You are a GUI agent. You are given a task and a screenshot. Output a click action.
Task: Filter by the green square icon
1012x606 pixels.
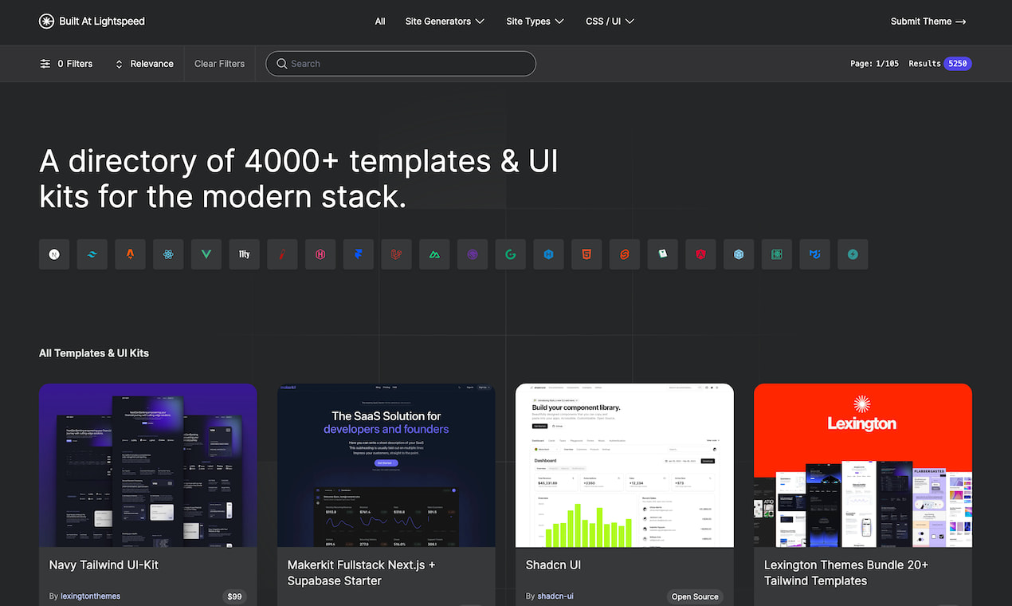(x=777, y=254)
